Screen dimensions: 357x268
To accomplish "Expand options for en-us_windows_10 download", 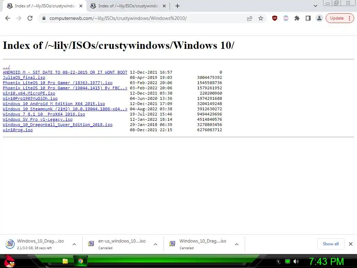I will pyautogui.click(x=155, y=244).
